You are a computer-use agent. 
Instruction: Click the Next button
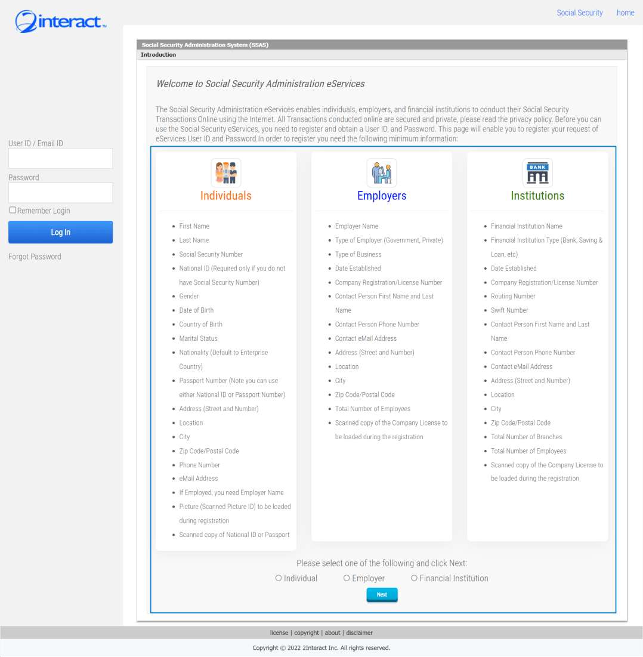click(382, 594)
